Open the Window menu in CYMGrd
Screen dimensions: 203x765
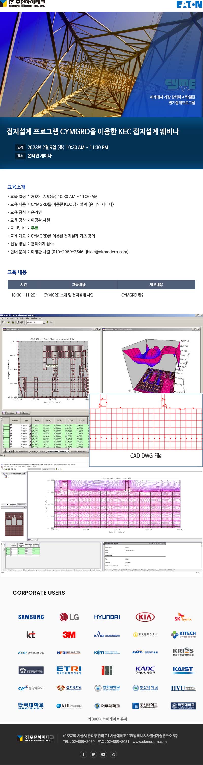[33, 318]
